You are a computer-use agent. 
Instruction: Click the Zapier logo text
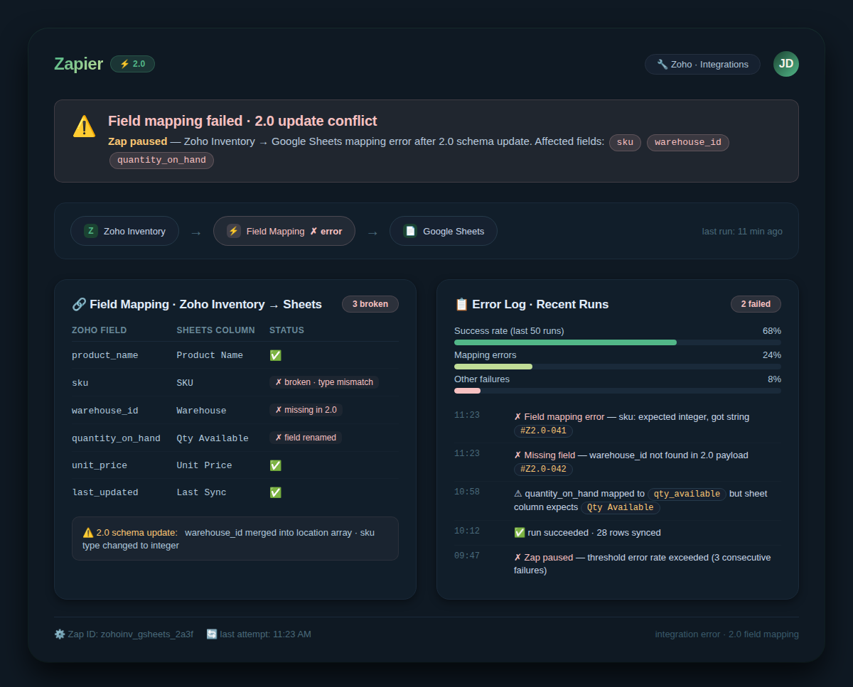pyautogui.click(x=78, y=64)
